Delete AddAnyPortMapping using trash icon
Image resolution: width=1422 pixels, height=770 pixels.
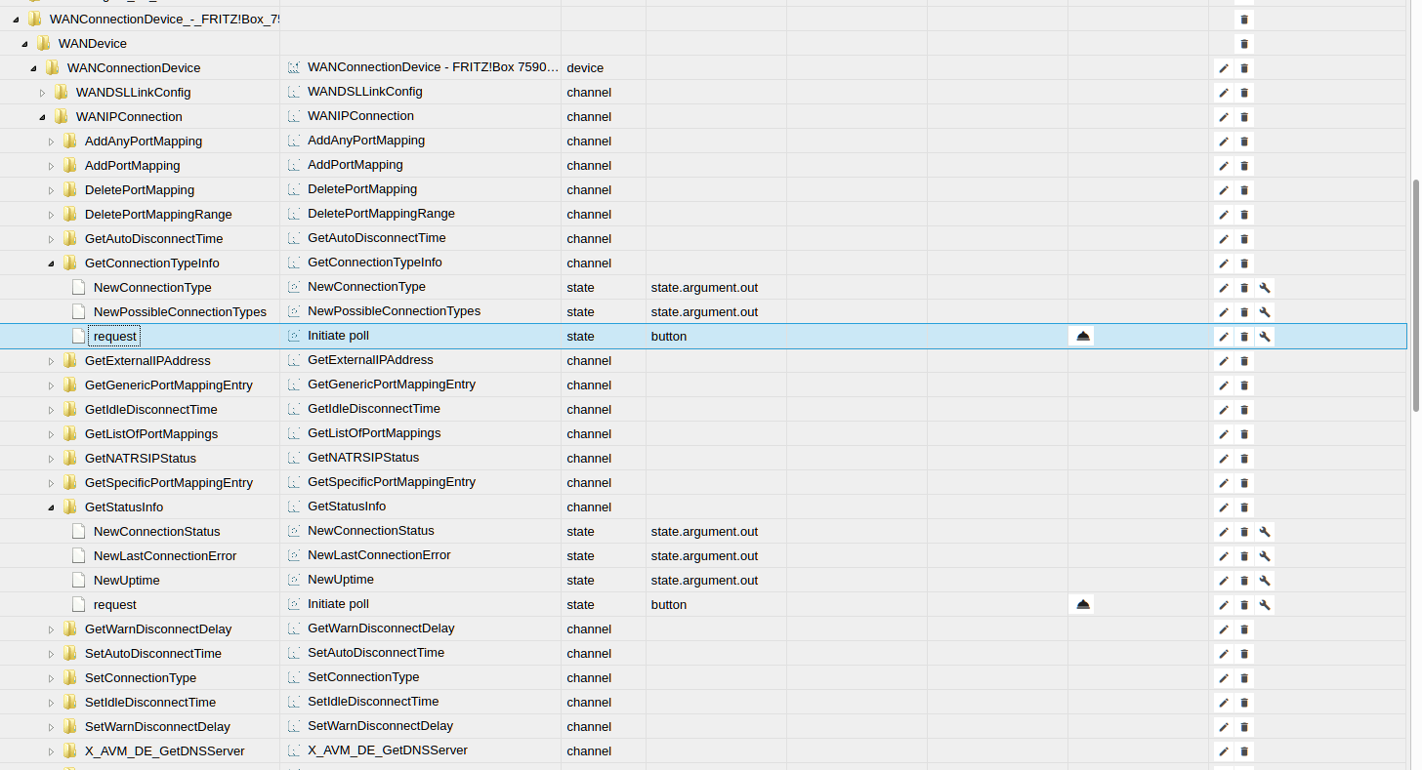(1244, 142)
